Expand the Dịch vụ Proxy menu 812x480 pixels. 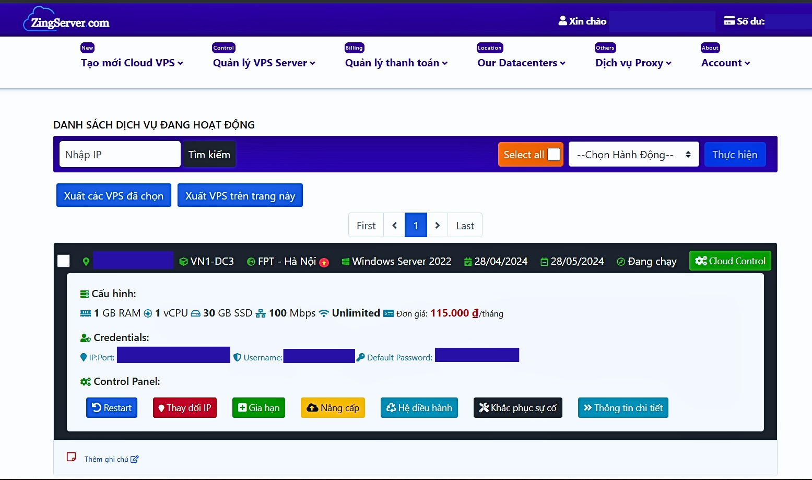tap(633, 63)
